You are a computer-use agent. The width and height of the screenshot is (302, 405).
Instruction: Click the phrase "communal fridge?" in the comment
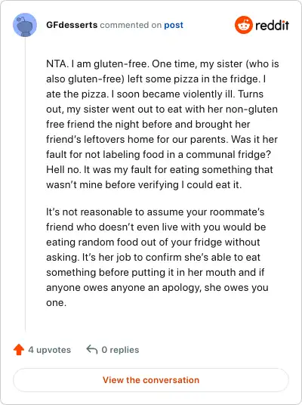[x=229, y=154]
